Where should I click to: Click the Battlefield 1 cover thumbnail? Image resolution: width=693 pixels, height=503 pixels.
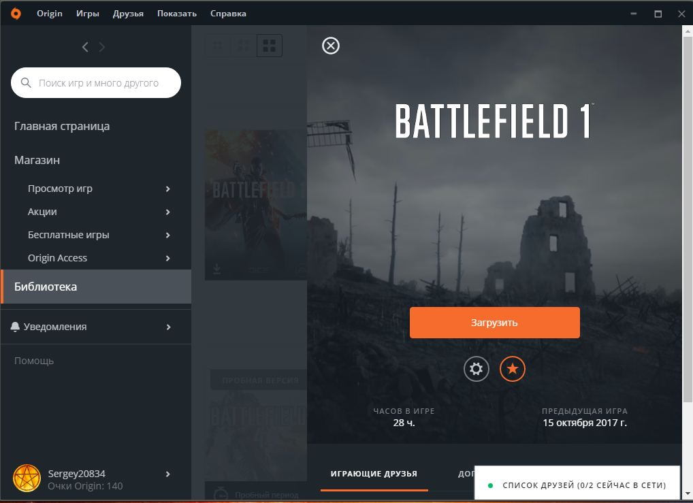click(256, 205)
